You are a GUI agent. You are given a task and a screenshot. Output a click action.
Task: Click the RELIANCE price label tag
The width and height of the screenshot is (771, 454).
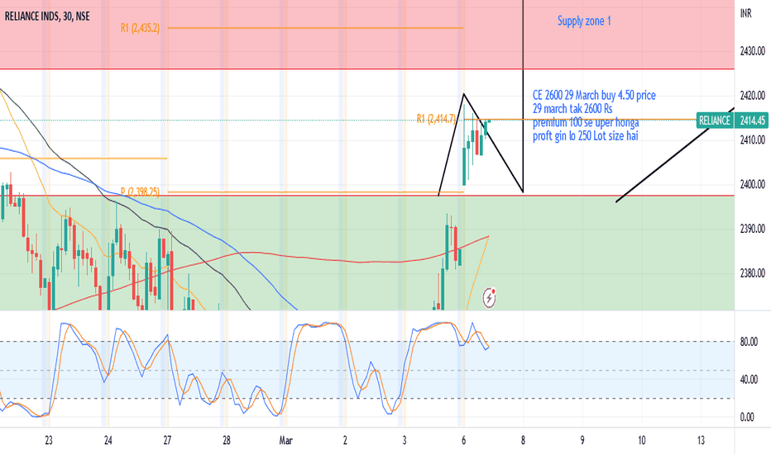715,121
